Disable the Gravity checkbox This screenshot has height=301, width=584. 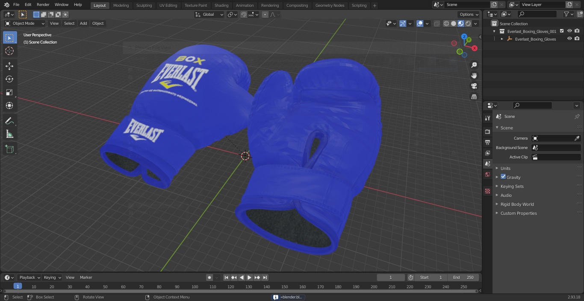pyautogui.click(x=503, y=177)
